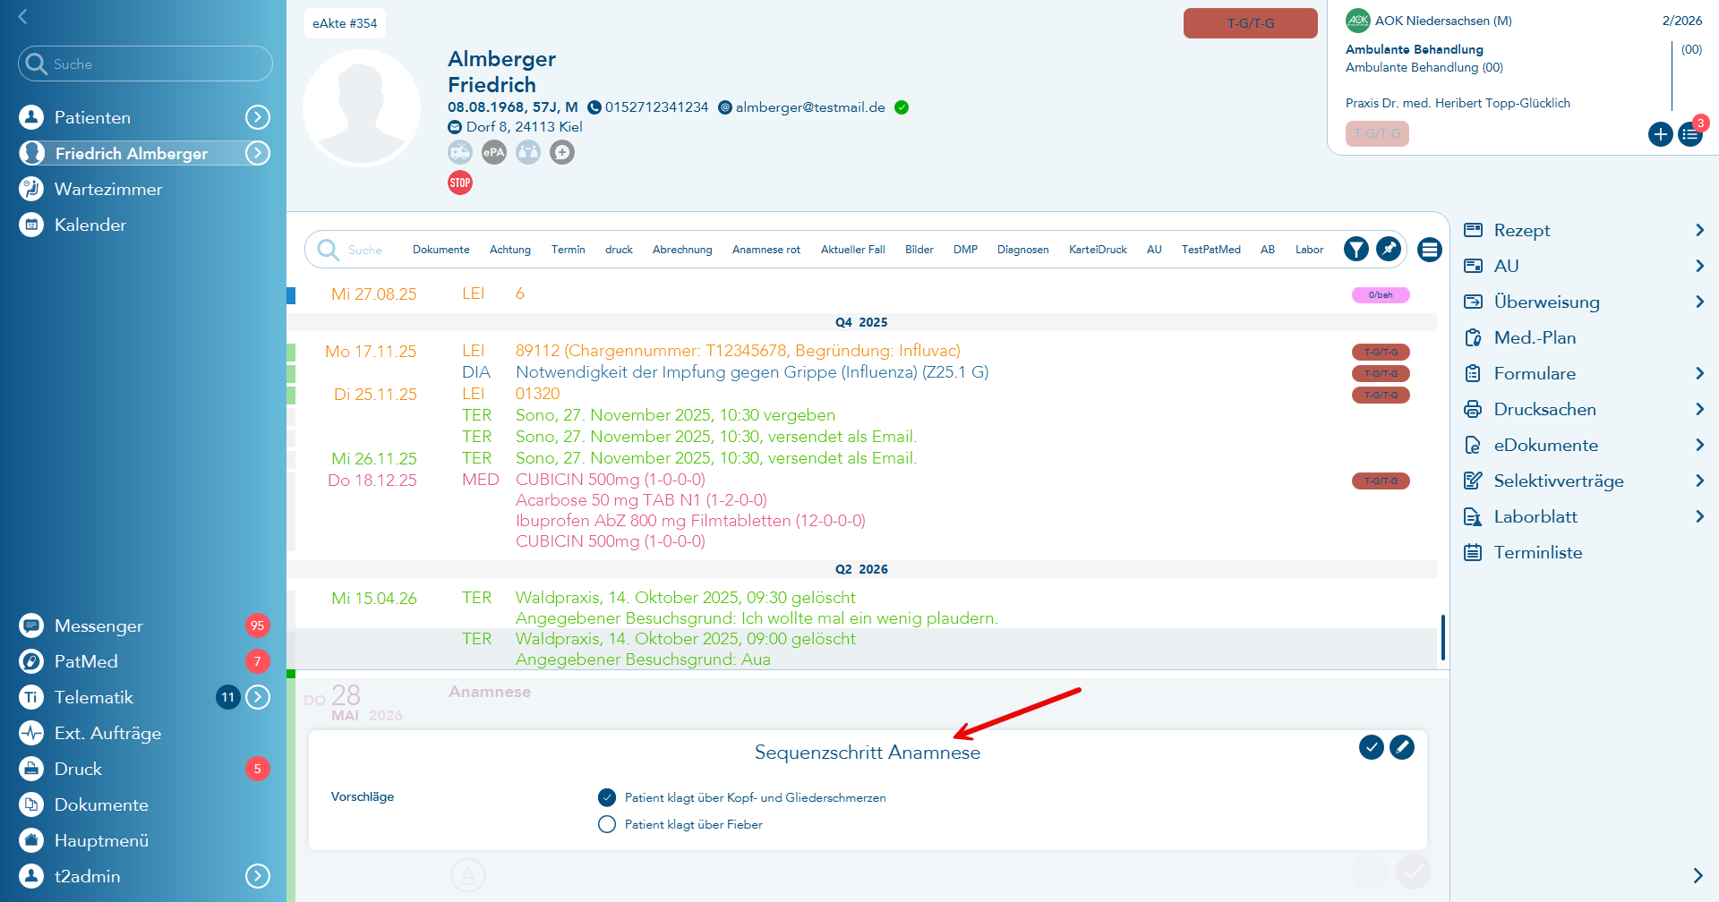
Task: Open Ext. Aufträge pulse icon
Action: pos(31,733)
